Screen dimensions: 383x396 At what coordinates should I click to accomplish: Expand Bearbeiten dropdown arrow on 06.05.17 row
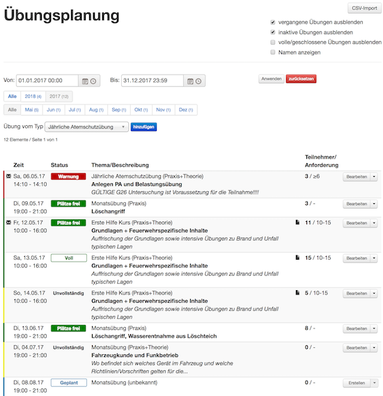(374, 177)
